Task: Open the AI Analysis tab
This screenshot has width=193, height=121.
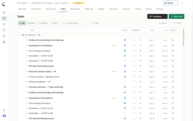Action: coord(36,9)
